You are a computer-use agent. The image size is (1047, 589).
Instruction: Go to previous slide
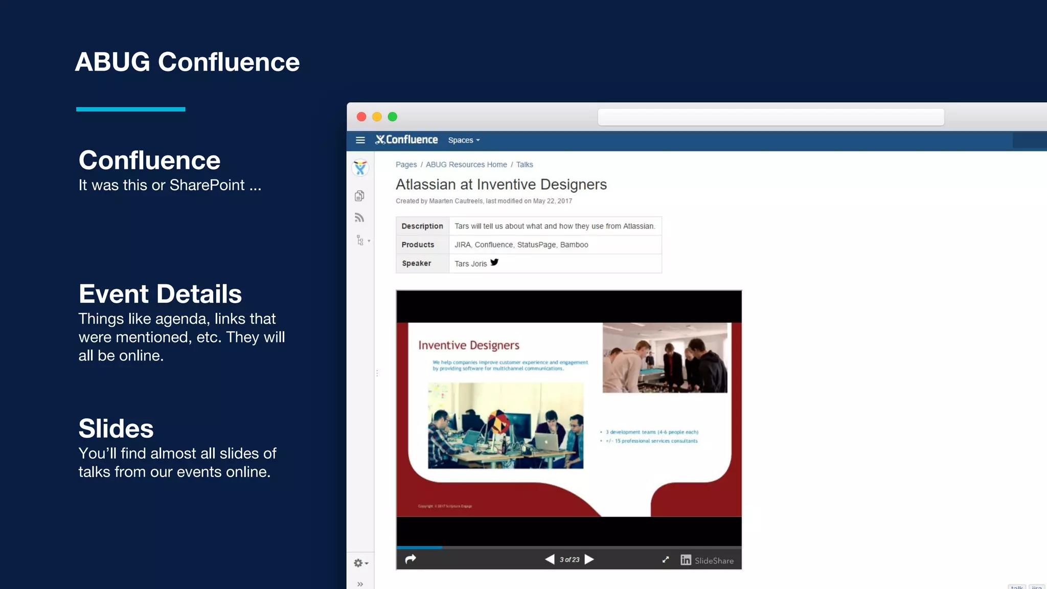[x=550, y=559]
